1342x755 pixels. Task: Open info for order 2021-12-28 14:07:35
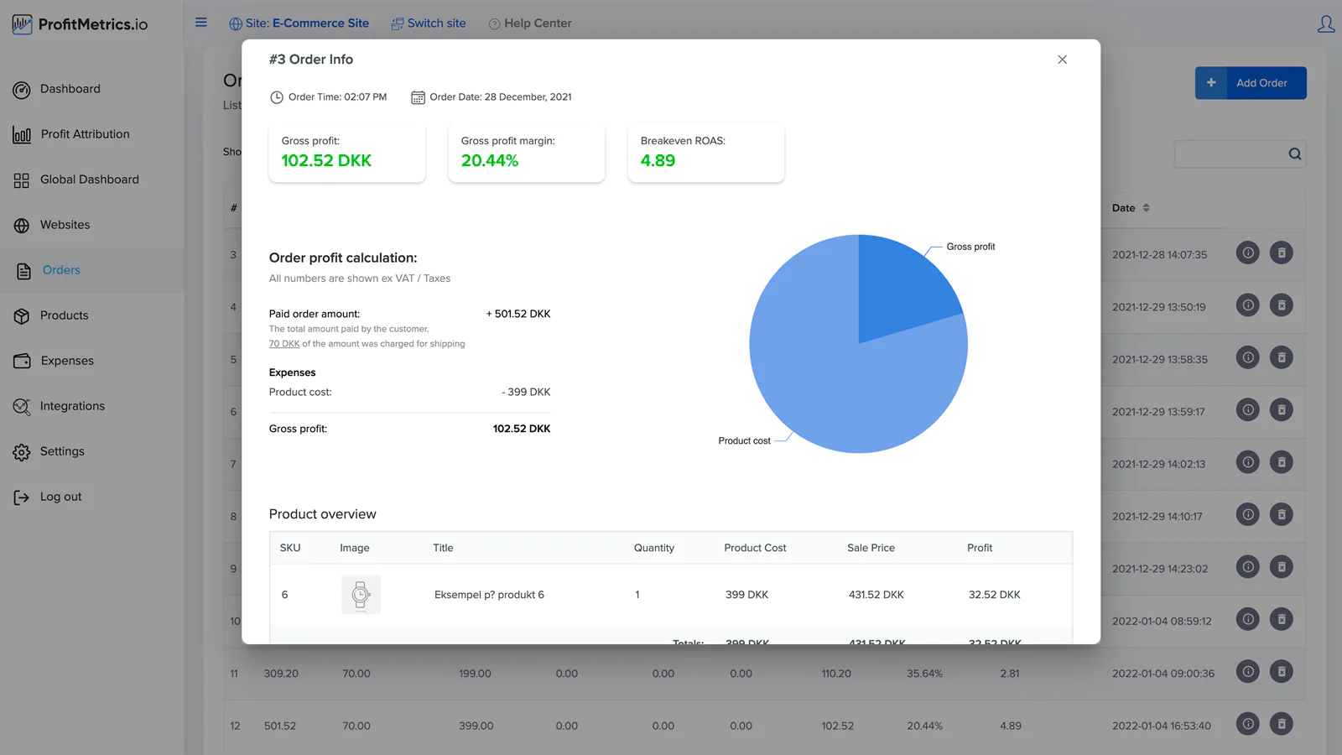coord(1248,253)
